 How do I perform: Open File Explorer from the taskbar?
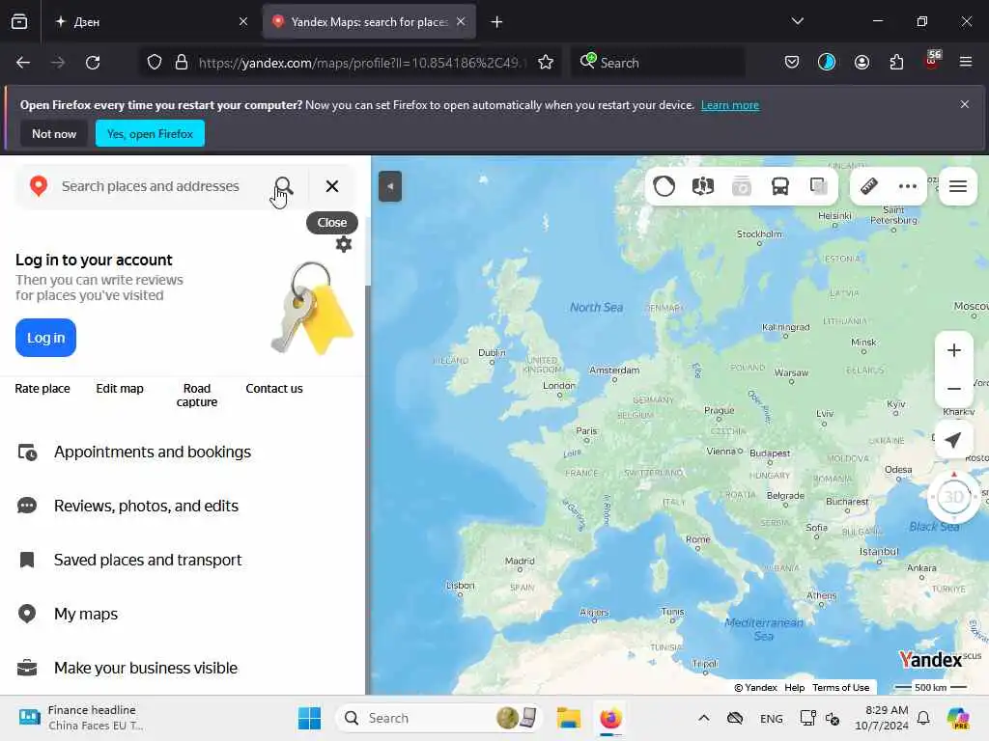568,718
